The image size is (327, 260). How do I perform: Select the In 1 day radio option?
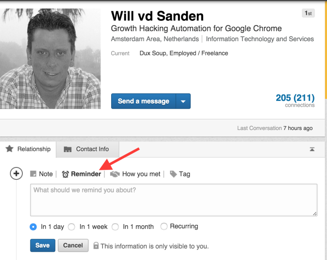pos(33,227)
